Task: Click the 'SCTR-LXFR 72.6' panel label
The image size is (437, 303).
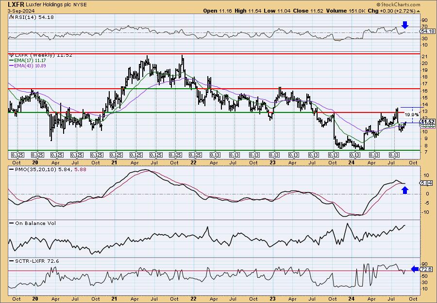Action: point(34,261)
